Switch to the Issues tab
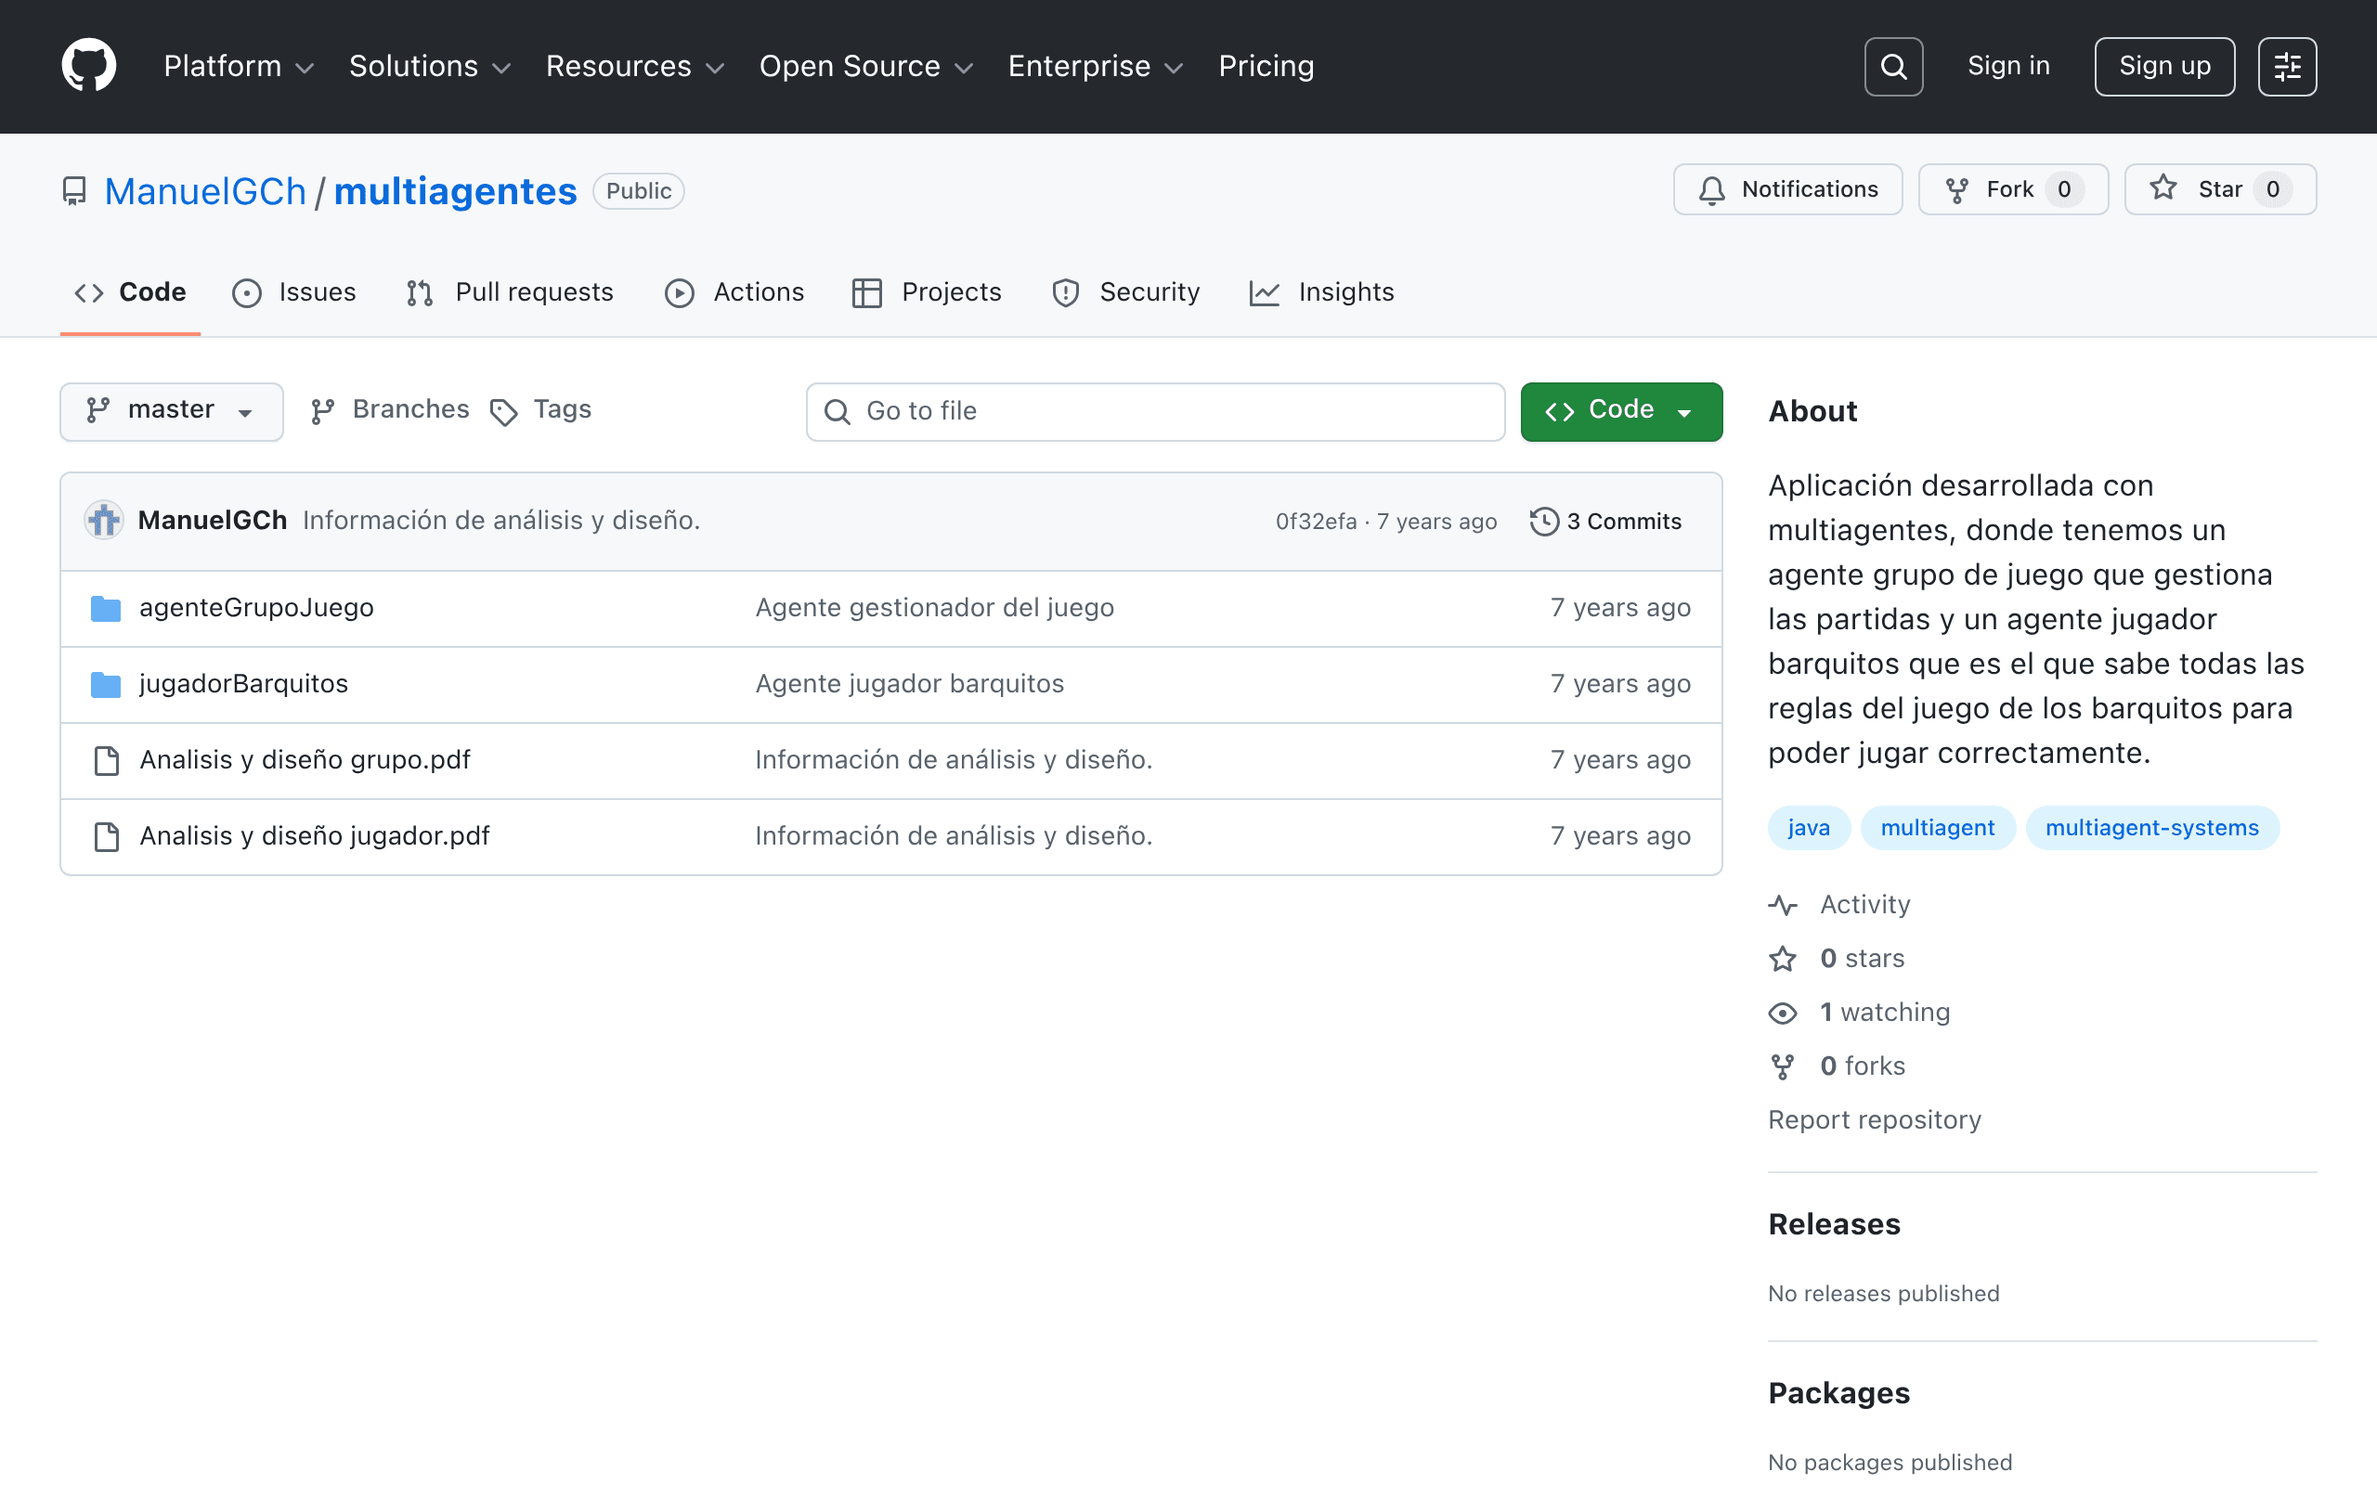The image size is (2377, 1485). pos(293,291)
